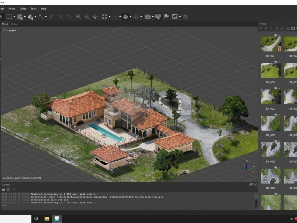Run a script via the console <> button
297x223 pixels.
point(15,189)
